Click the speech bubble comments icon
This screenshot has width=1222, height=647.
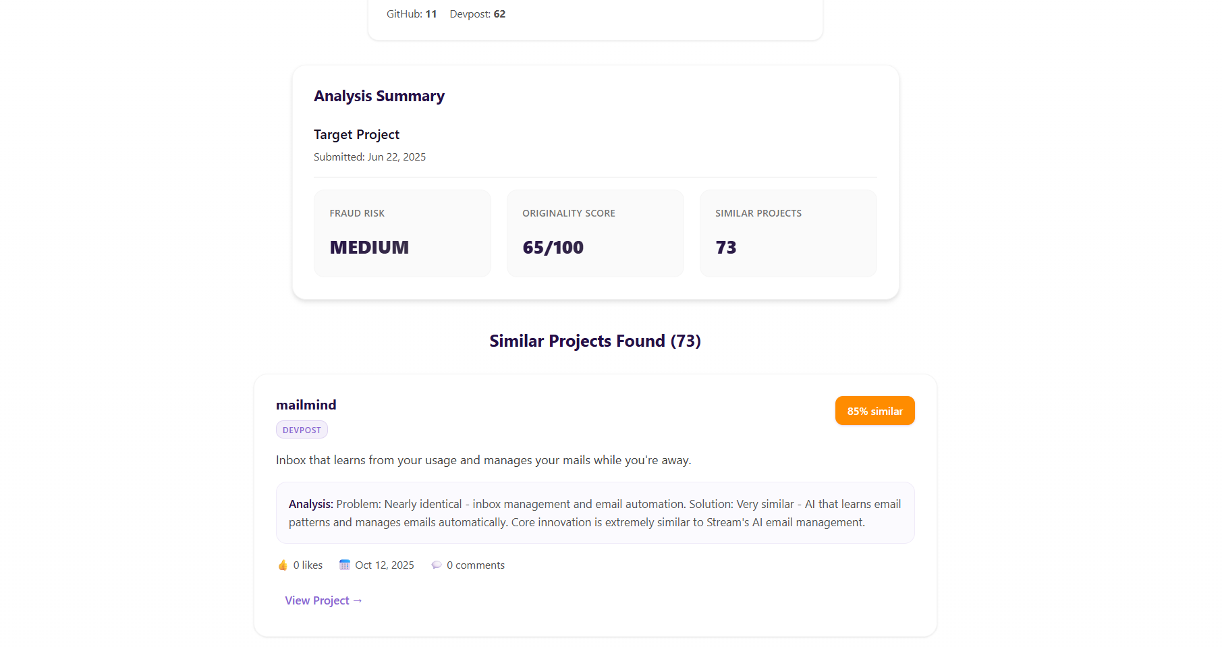(437, 565)
